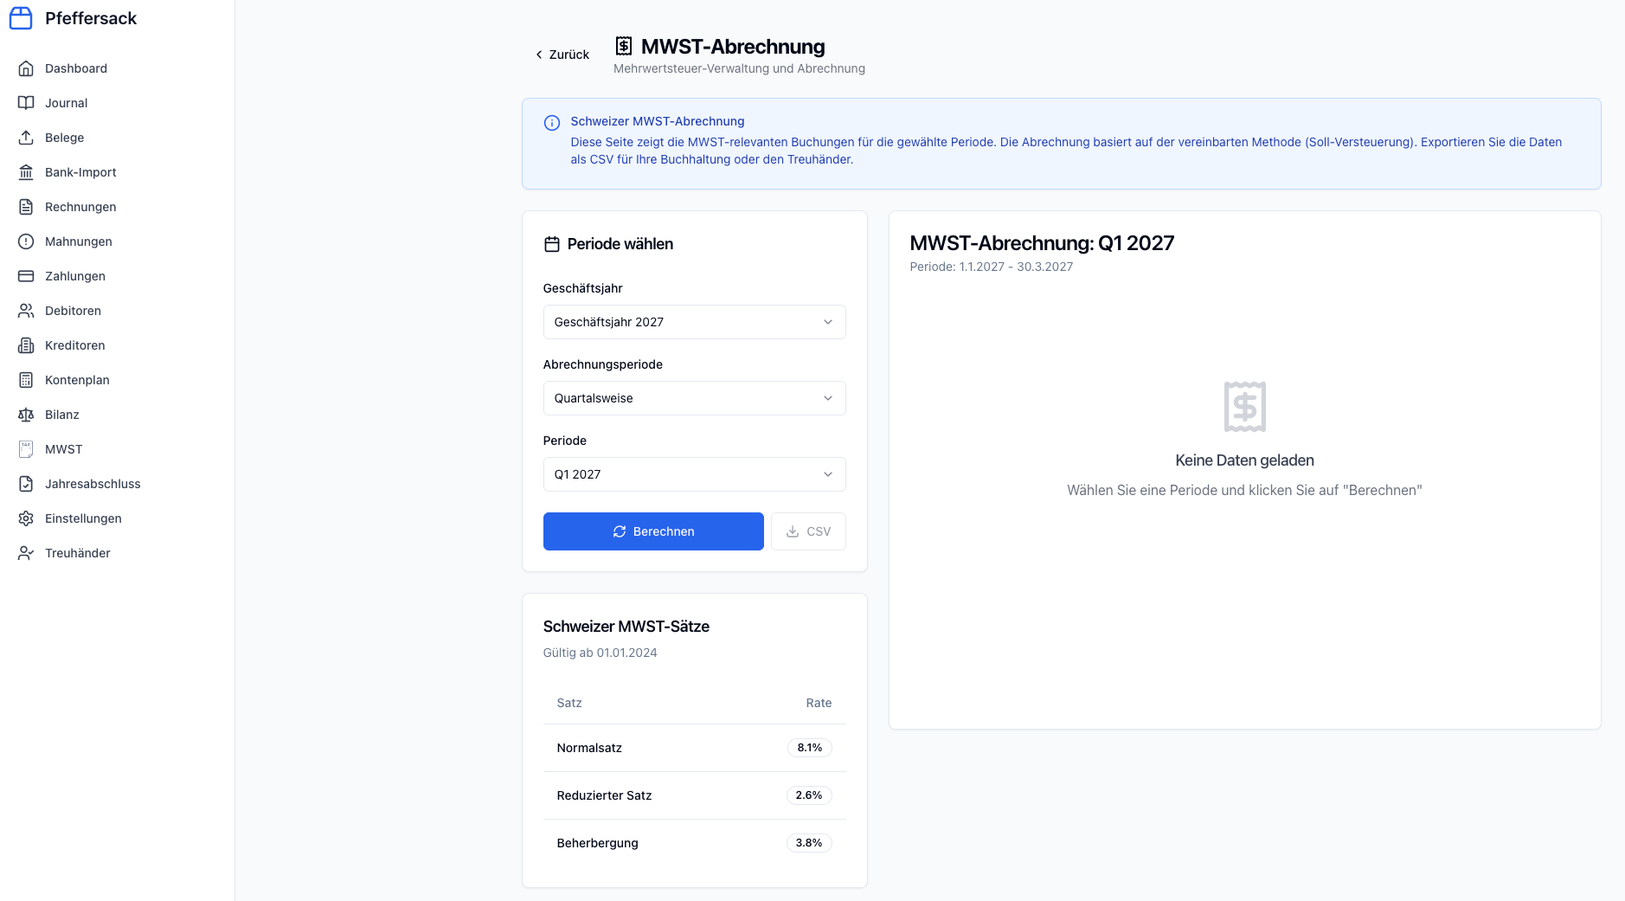The height and width of the screenshot is (901, 1625).
Task: Switch to the MWST section
Action: pyautogui.click(x=61, y=448)
